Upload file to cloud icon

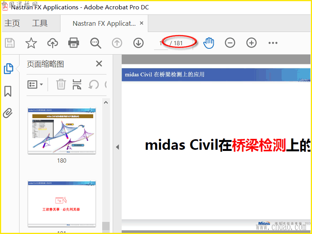53,43
